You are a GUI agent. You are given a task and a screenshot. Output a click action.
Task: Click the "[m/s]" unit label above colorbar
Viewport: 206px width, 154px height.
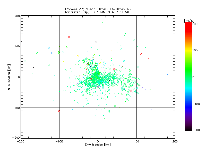(x=189, y=21)
